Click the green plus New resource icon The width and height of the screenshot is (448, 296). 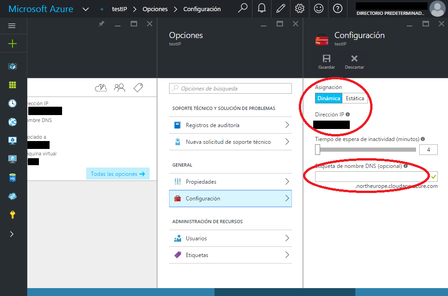pos(13,44)
